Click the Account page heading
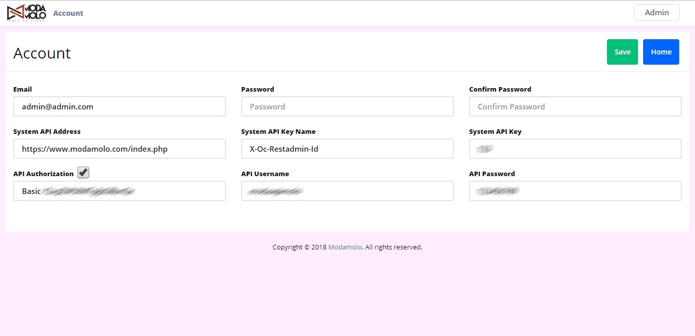This screenshot has width=695, height=336. coord(42,53)
